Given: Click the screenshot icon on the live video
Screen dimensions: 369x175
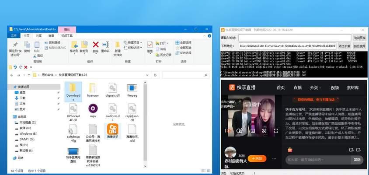Looking at the screenshot, I should point(264,131).
